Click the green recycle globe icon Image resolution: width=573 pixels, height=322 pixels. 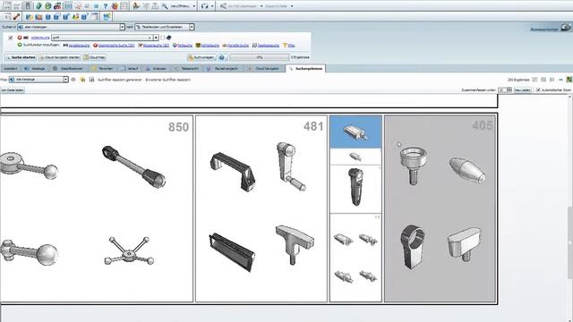pyautogui.click(x=48, y=6)
